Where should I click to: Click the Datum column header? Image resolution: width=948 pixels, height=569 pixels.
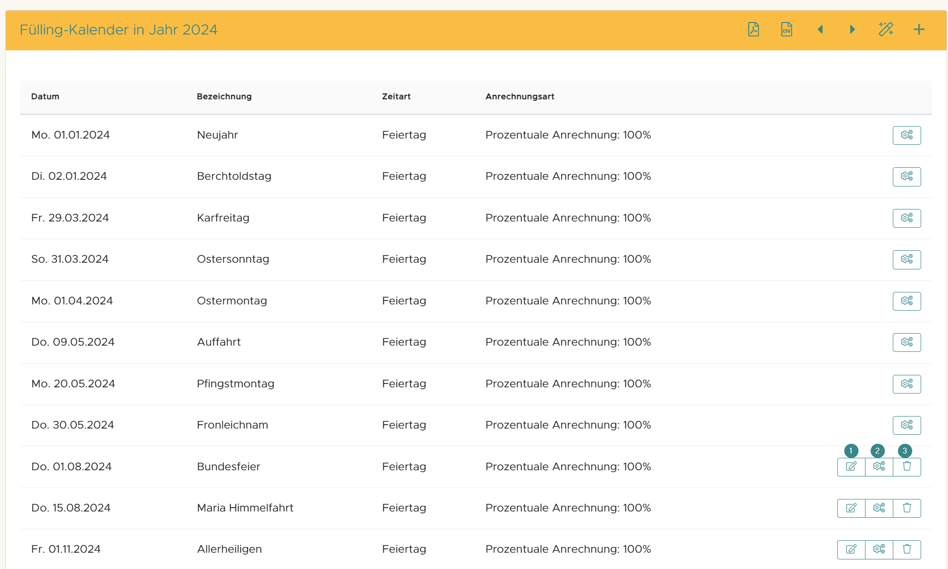45,96
